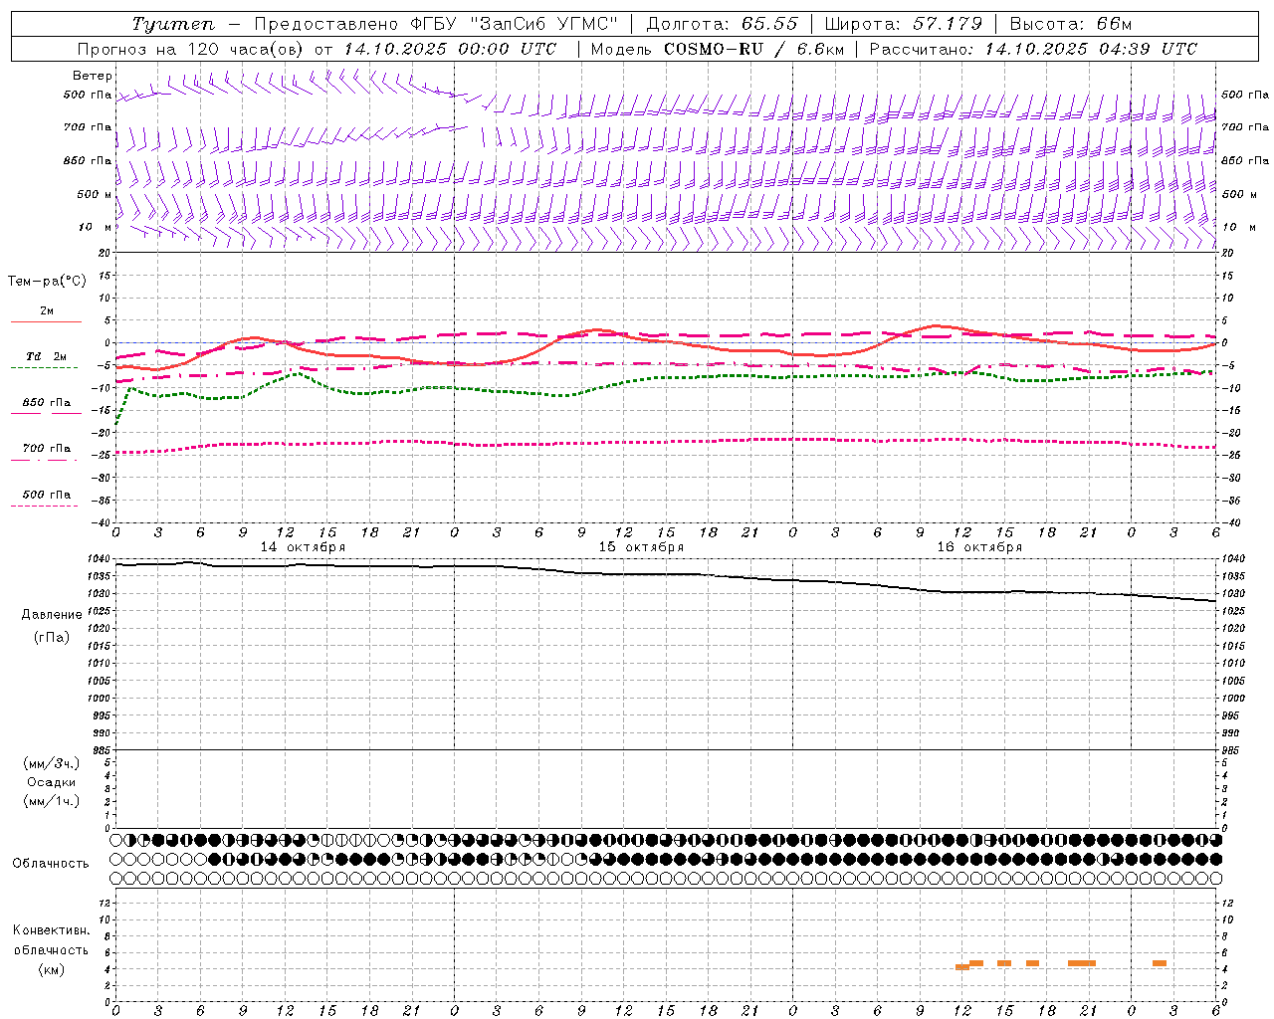
Task: Click the left "20" temperature axis value
Action: 106,254
